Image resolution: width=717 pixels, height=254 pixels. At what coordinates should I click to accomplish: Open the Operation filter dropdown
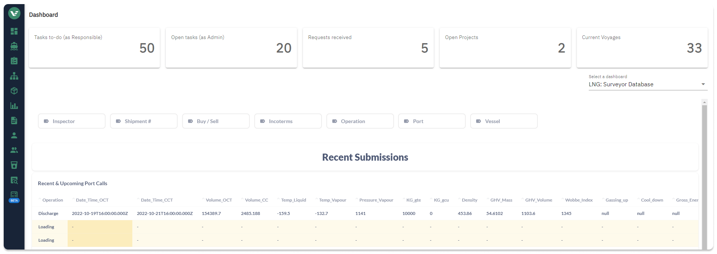point(360,121)
